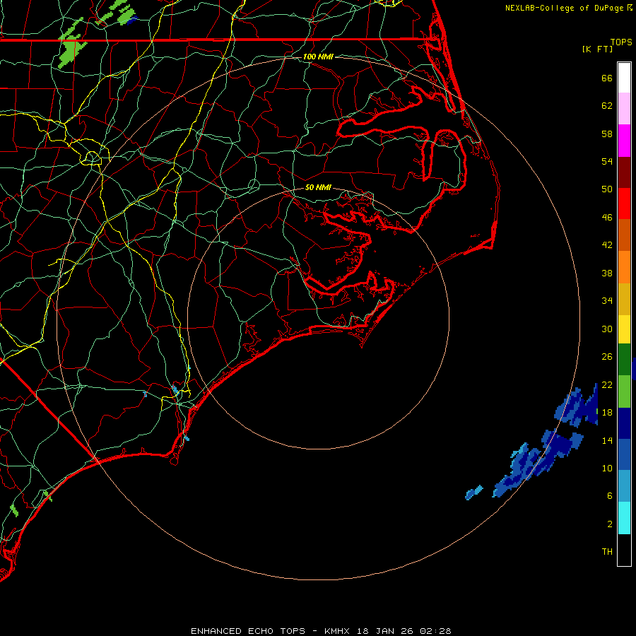Click the dark red legend swatch near 54
Viewport: 636px width, 636px height.
tap(624, 172)
